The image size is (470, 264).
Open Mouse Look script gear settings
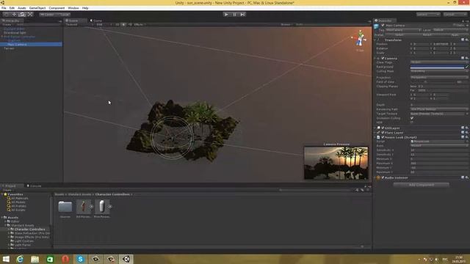(467, 137)
